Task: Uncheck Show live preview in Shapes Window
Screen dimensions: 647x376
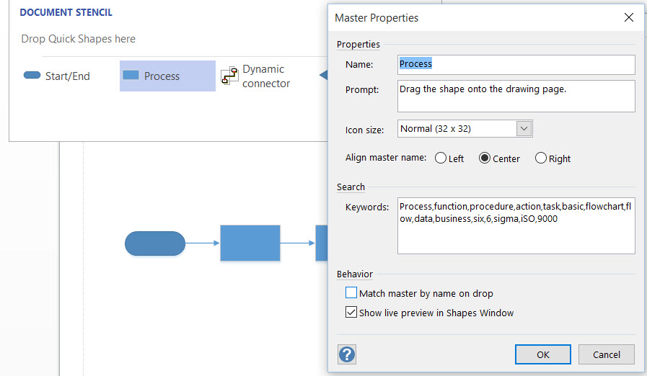Action: (351, 312)
